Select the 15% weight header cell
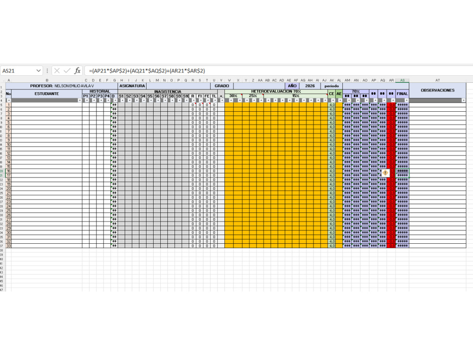 pos(296,96)
